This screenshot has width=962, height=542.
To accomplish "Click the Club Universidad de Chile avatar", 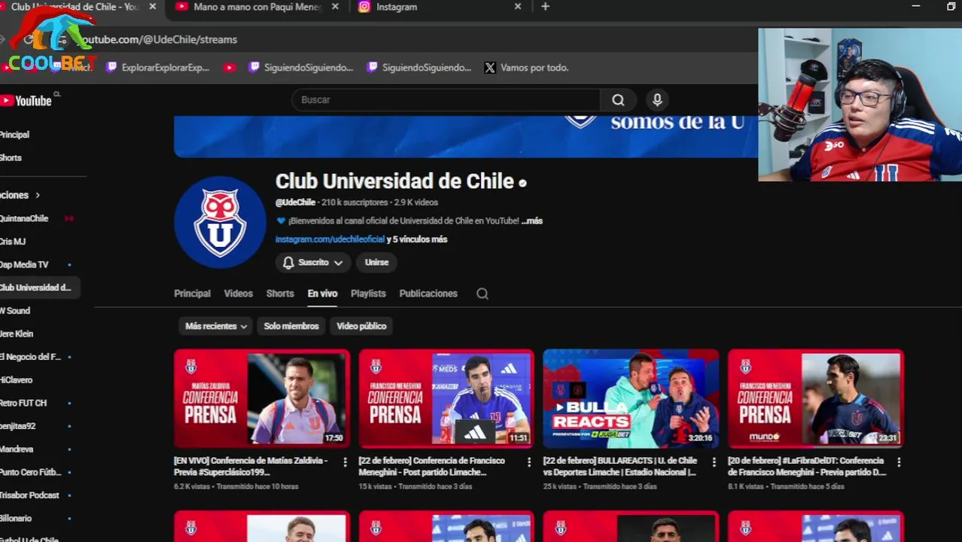I will pyautogui.click(x=220, y=222).
